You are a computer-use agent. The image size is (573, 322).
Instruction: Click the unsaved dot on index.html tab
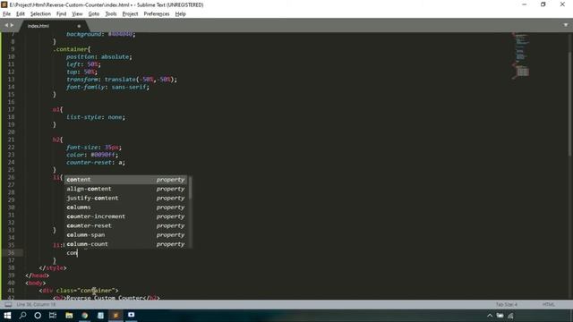(79, 26)
